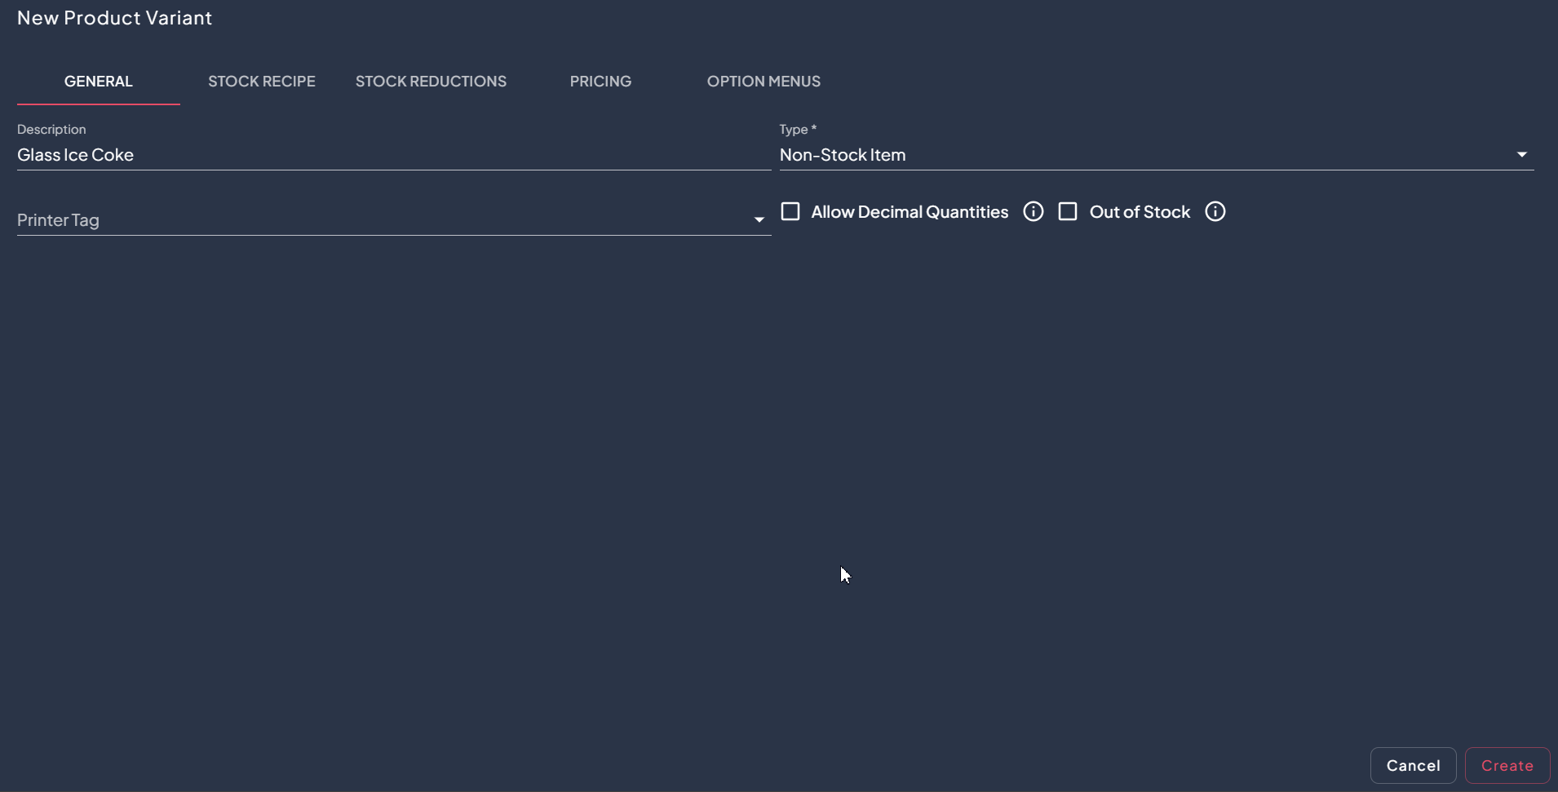Click the info icon beside Allow Decimal Quantities
Image resolution: width=1558 pixels, height=792 pixels.
click(1034, 212)
